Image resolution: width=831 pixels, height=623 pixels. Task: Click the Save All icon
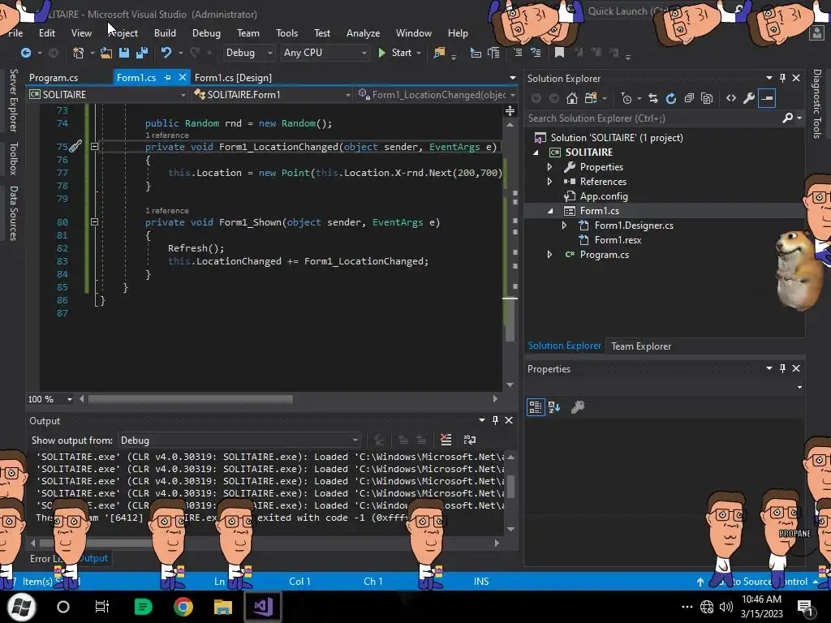142,53
